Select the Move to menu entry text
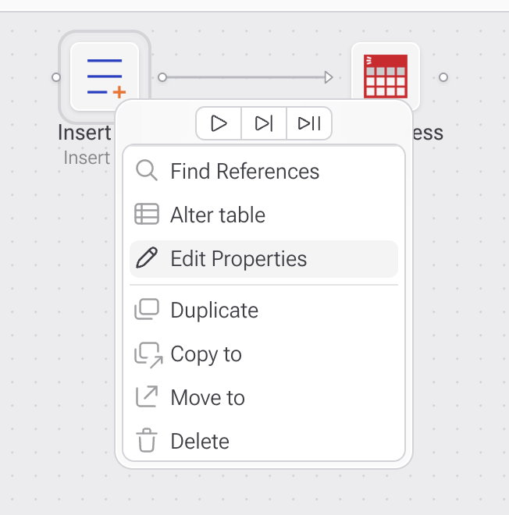 tap(208, 398)
